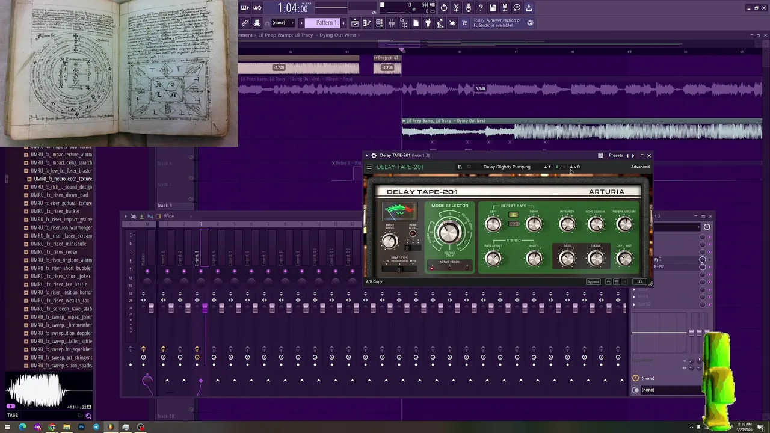770x433 pixels.
Task: Click the preset grid icon beside Presets
Action: [x=600, y=155]
